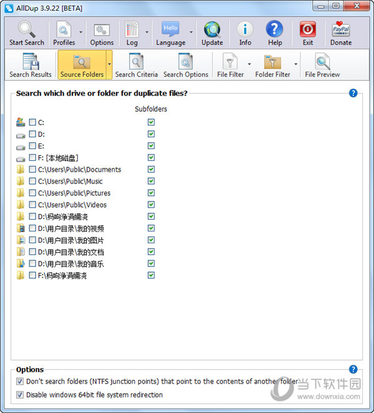
Task: Check the D:\用户目录\我的图片 folder checkbox
Action: tap(32, 240)
